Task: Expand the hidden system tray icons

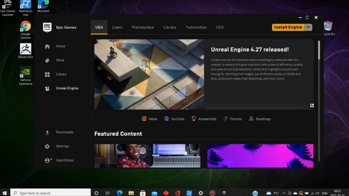Action: (x=284, y=193)
